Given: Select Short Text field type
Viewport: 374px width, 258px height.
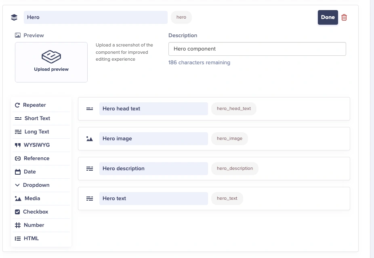Looking at the screenshot, I should tap(37, 118).
